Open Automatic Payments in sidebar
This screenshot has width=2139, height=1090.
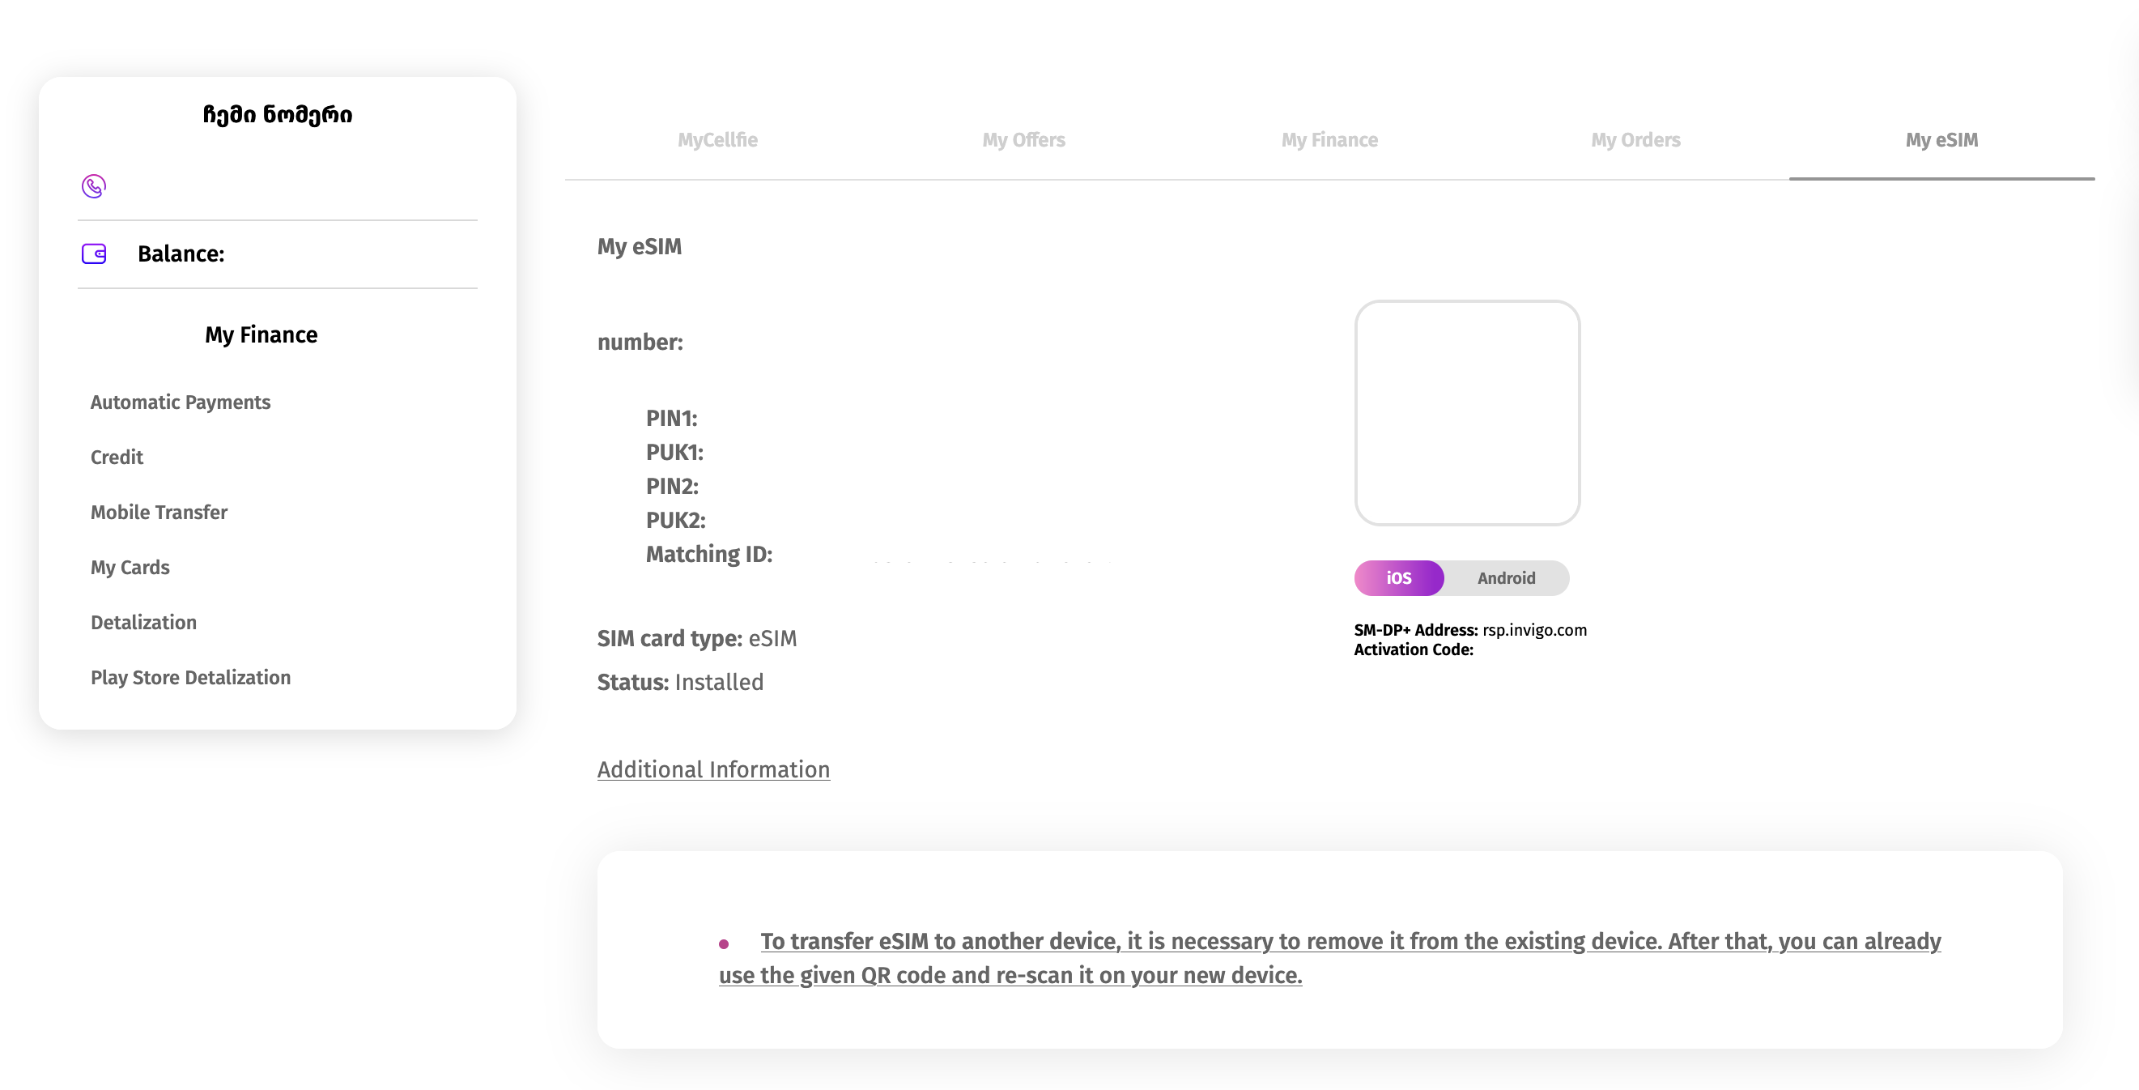point(181,402)
